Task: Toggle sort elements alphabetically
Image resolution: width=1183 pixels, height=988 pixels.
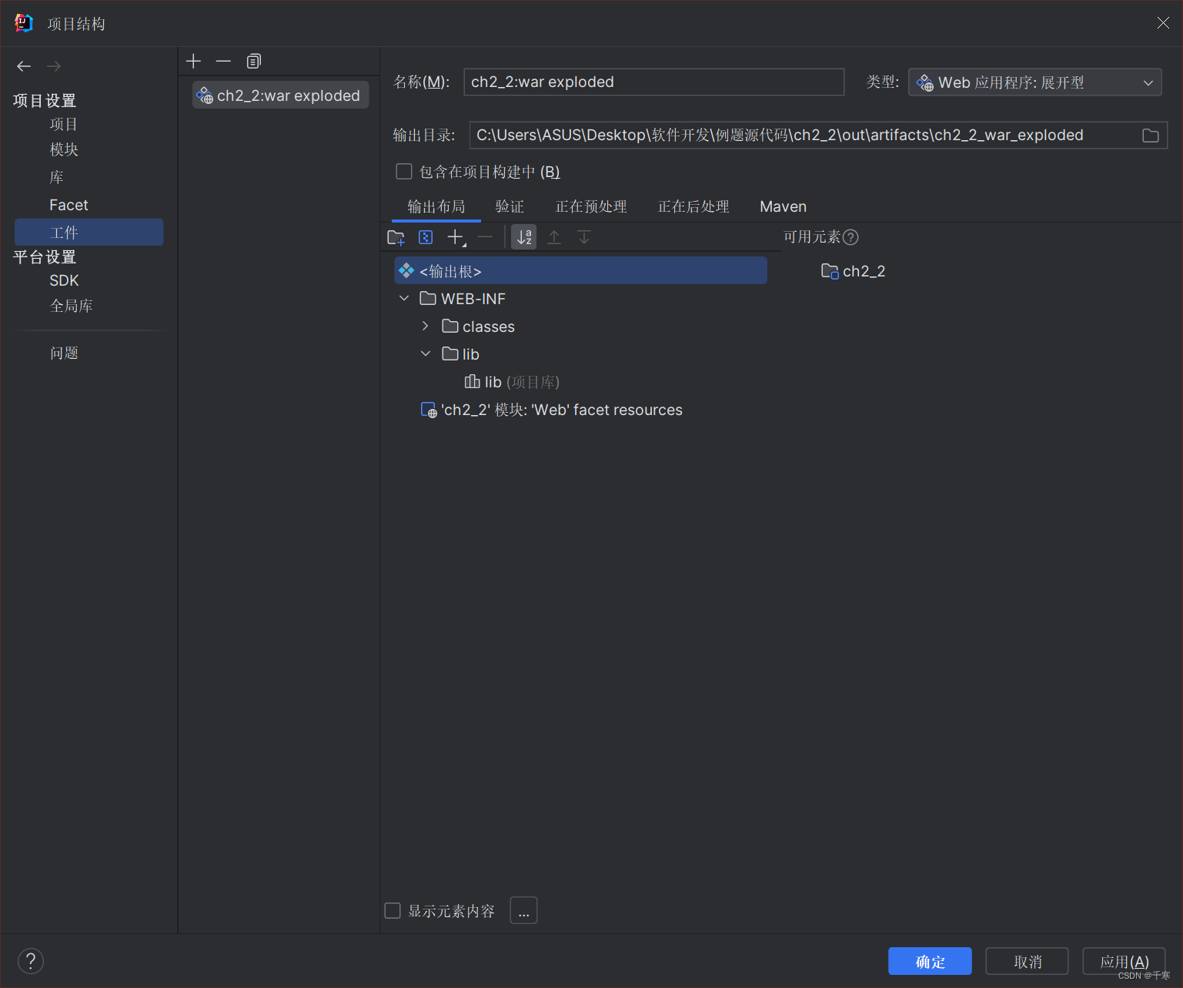Action: 524,237
